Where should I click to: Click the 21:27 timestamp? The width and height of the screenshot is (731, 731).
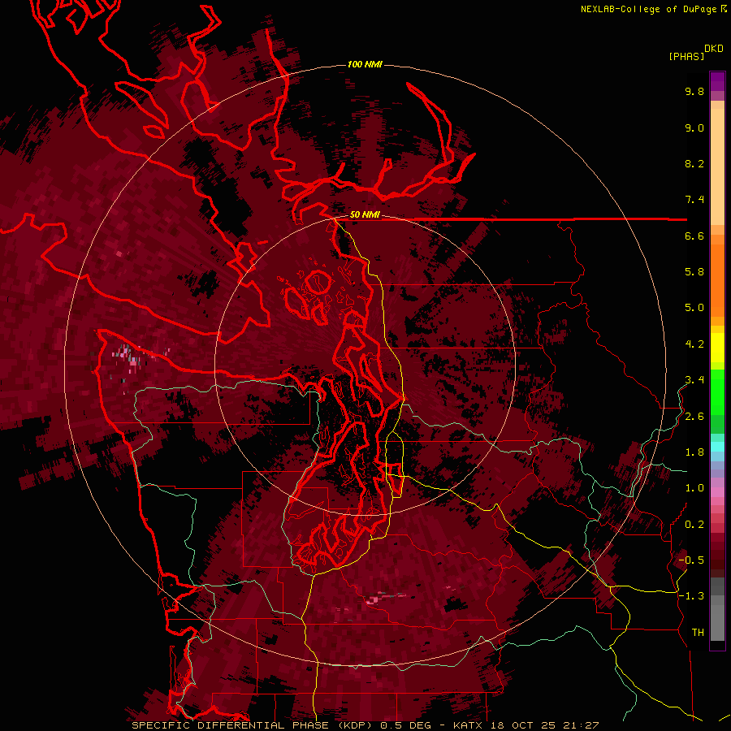[580, 725]
